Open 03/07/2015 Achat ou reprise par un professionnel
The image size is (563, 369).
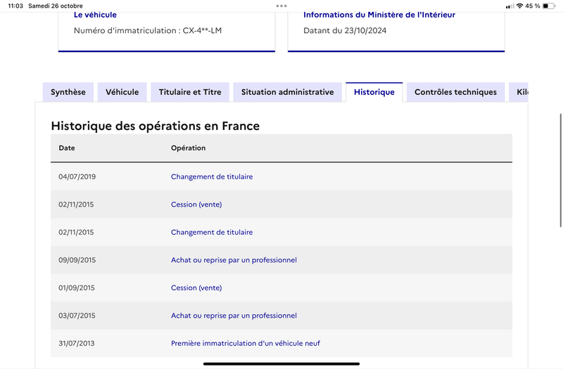point(234,316)
